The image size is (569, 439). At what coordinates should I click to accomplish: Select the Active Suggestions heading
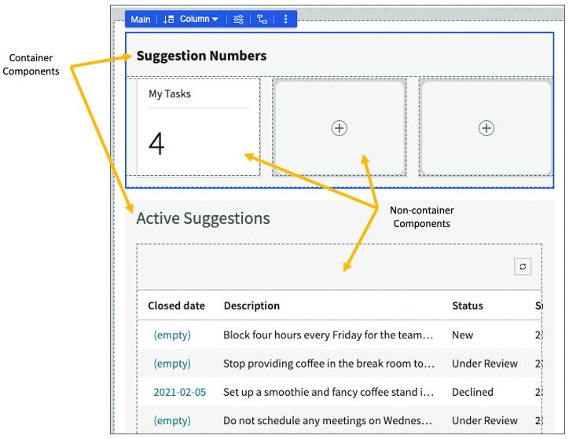pos(203,218)
